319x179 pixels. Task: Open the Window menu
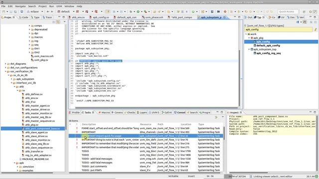coord(69,6)
